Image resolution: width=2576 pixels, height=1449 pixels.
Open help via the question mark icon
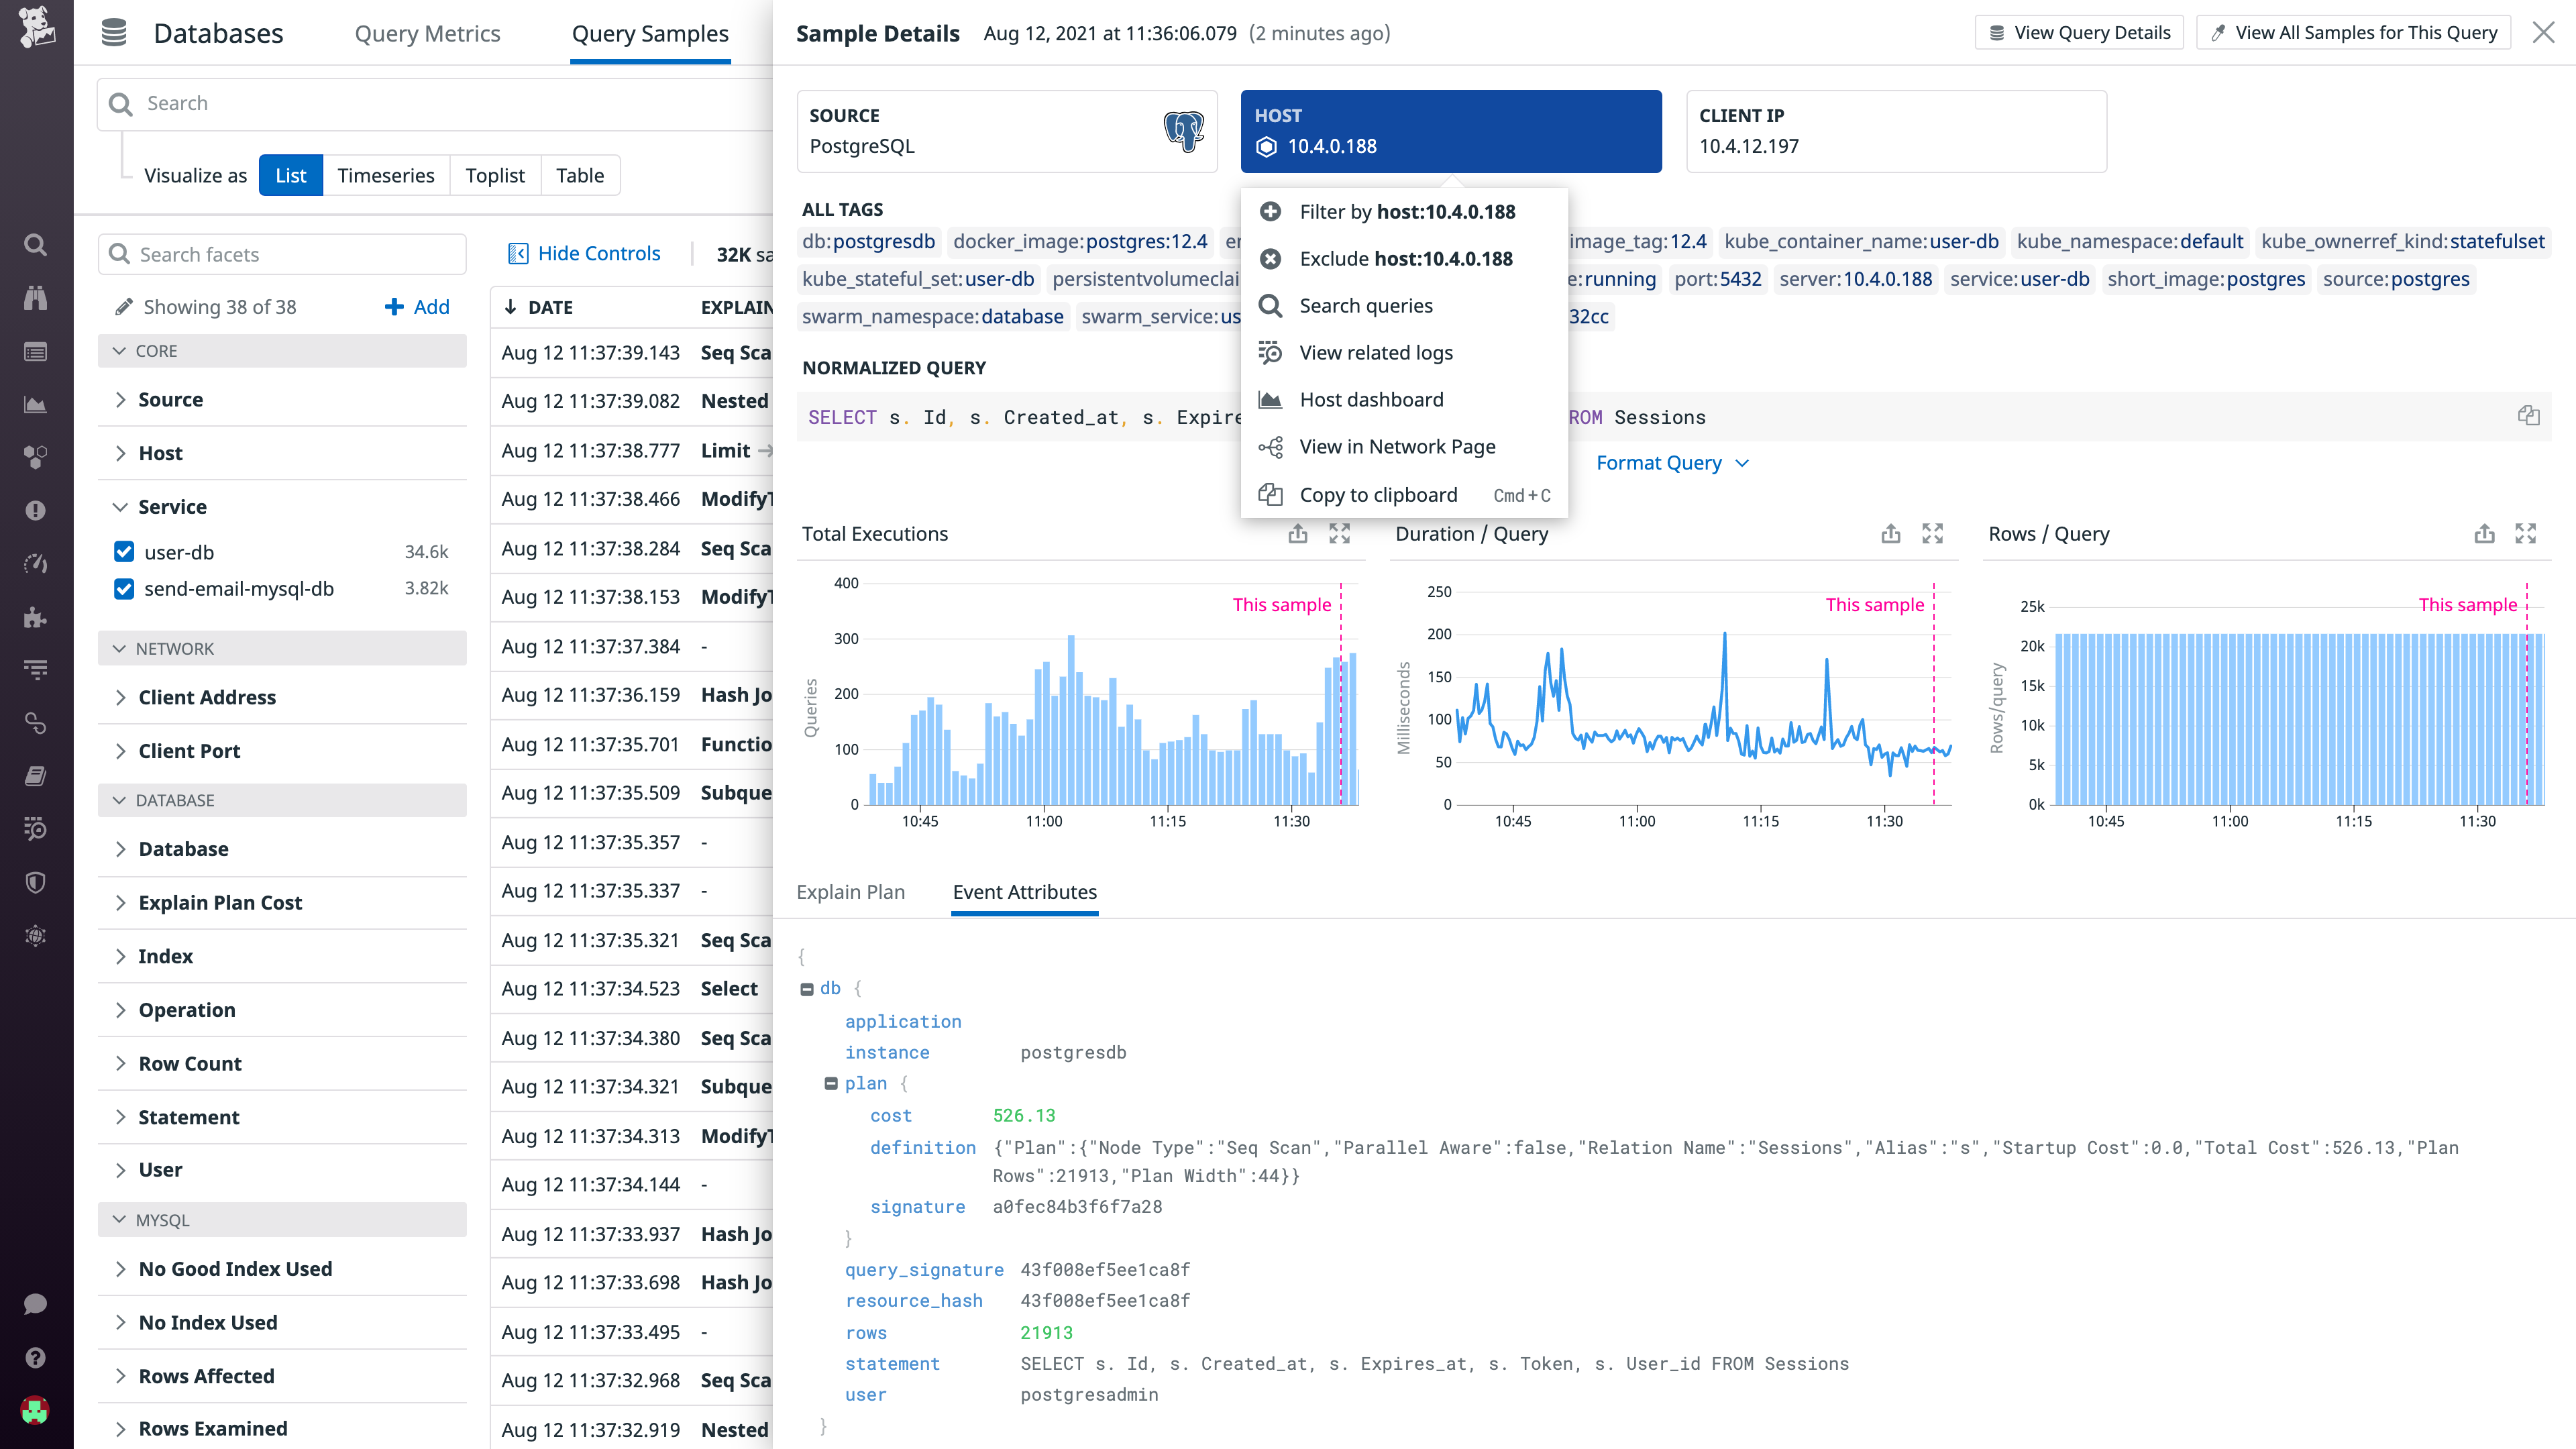pos(36,1357)
